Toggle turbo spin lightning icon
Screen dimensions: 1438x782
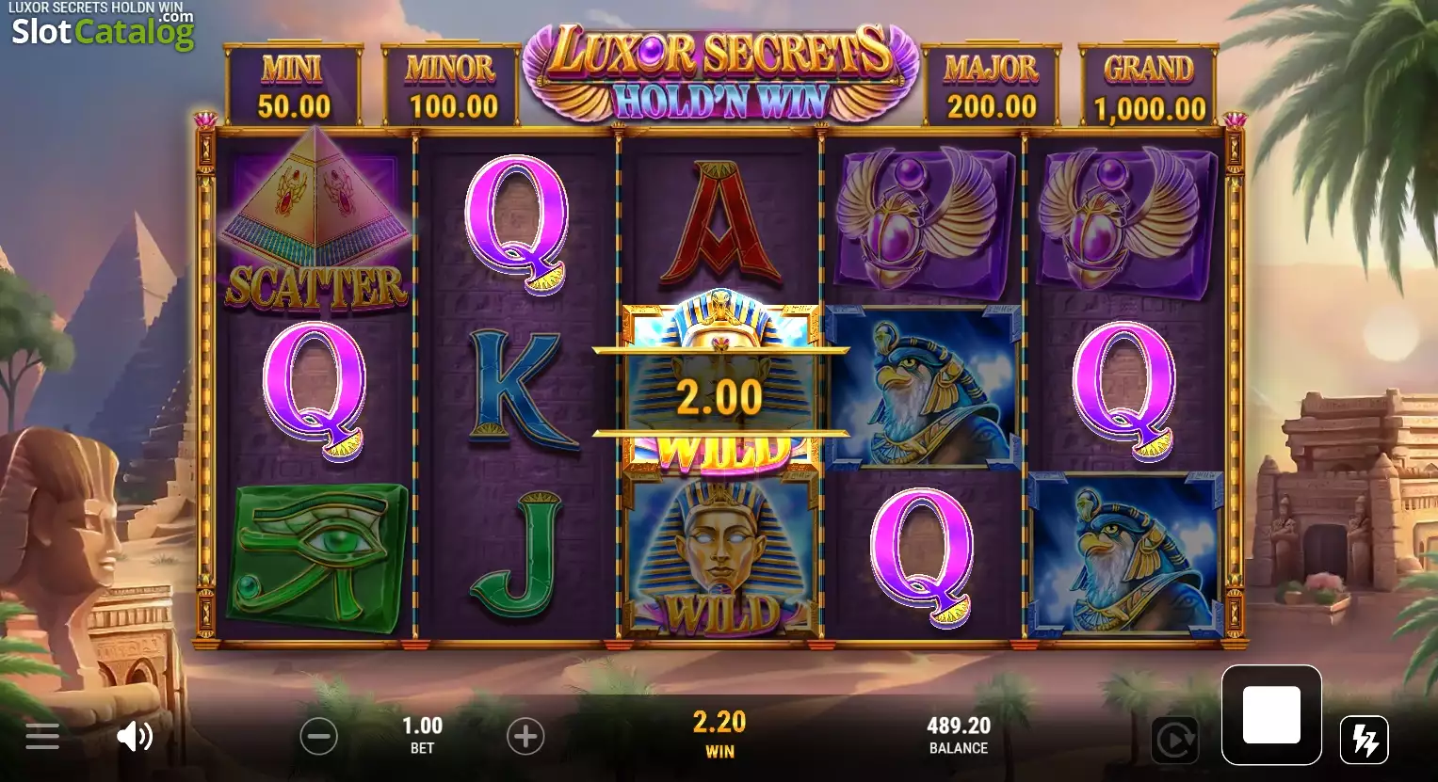point(1365,740)
